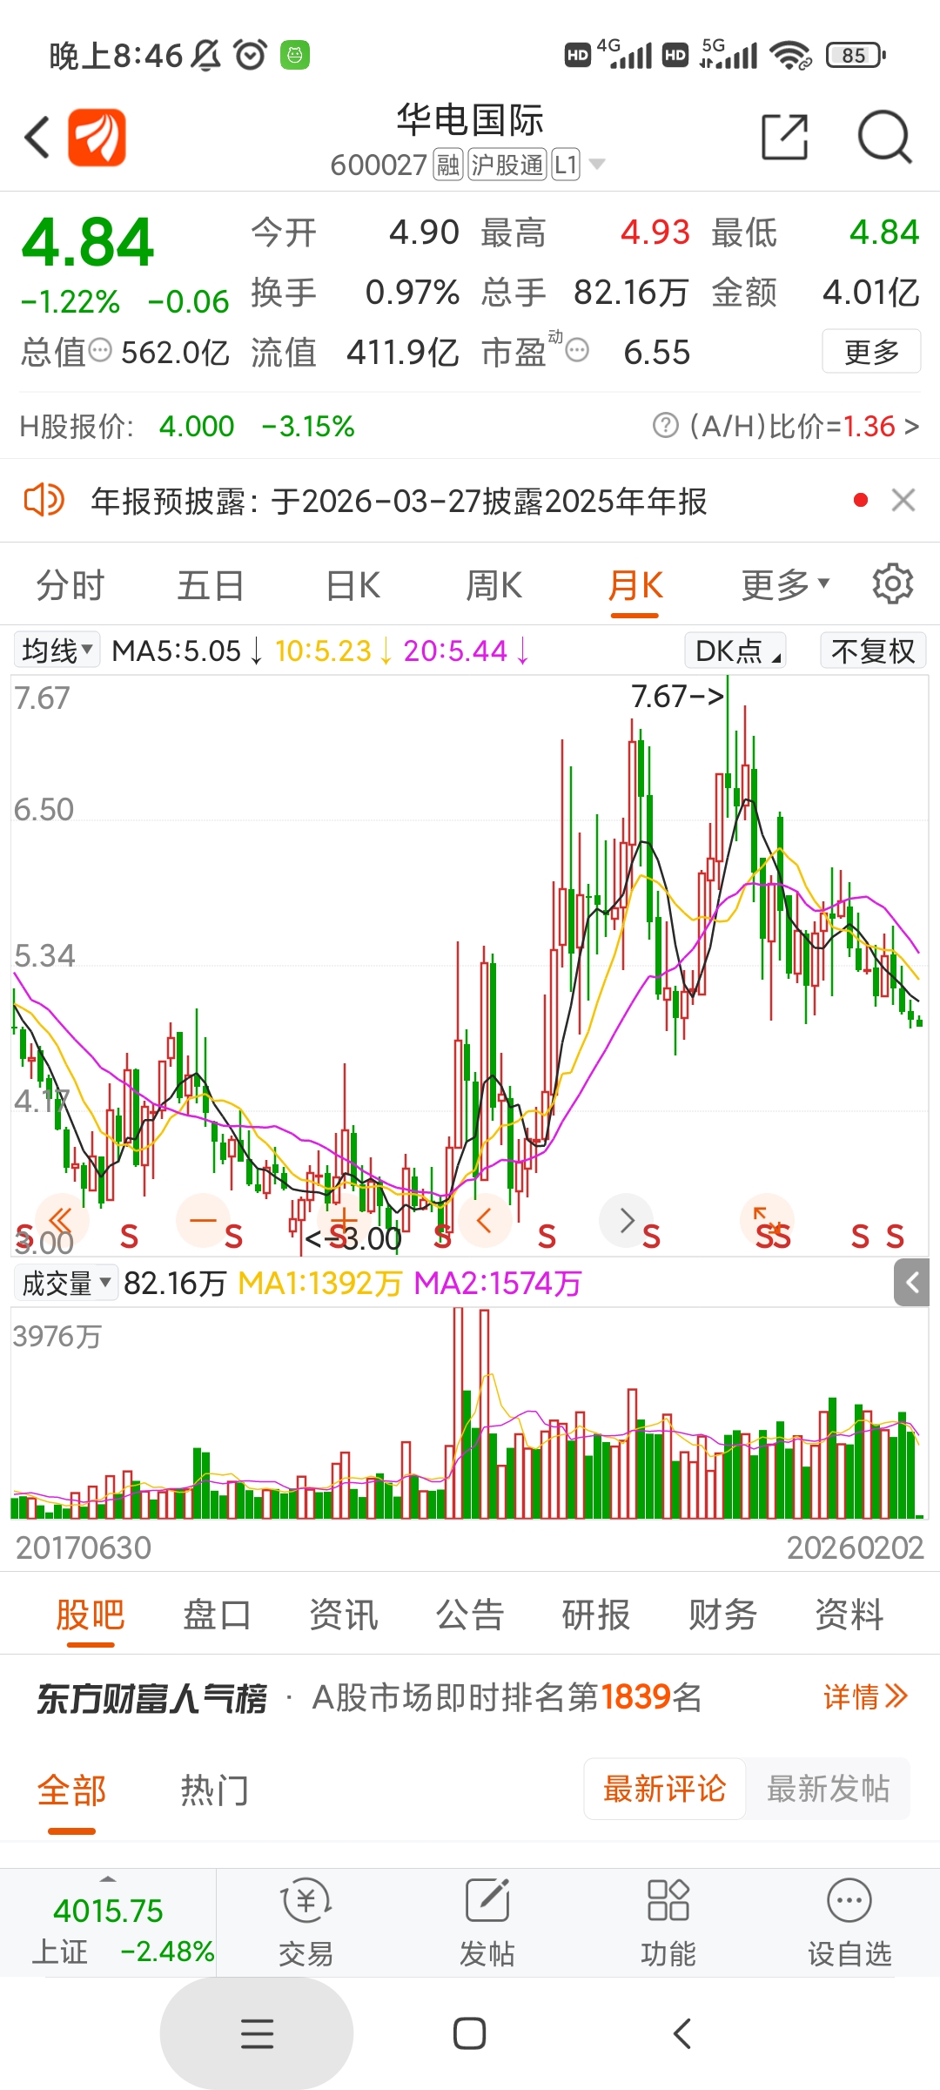Open the 财务 tab
This screenshot has width=940, height=2090.
[x=722, y=1615]
